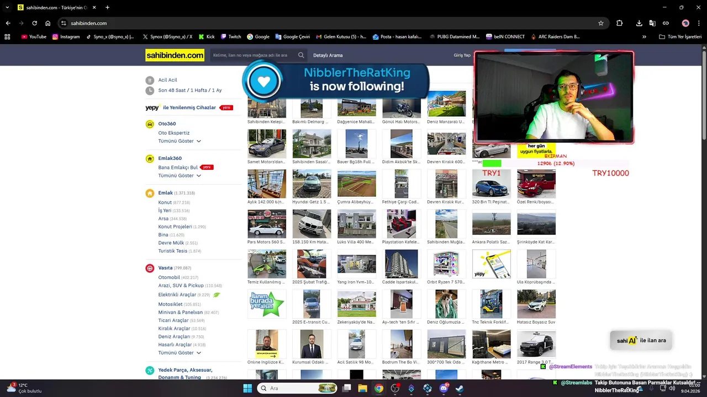
Task: Click the Task View taskbar icon
Action: tap(346, 388)
